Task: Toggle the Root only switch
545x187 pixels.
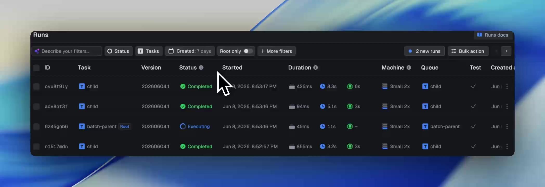Action: [x=248, y=51]
